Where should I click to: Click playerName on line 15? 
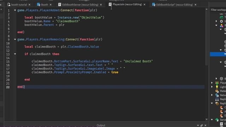pos(101,61)
